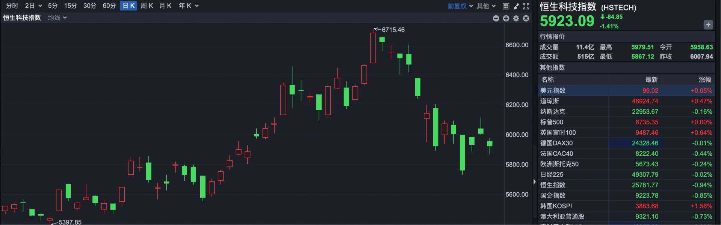
Task: Sort index list by 涨幅 column
Action: coord(705,79)
